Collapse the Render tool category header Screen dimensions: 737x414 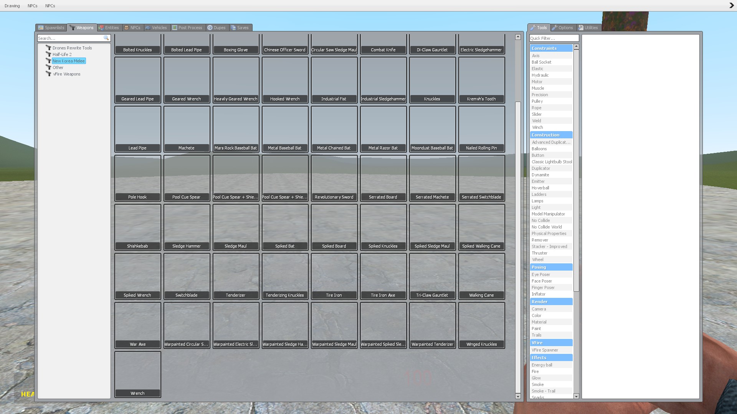(x=551, y=302)
